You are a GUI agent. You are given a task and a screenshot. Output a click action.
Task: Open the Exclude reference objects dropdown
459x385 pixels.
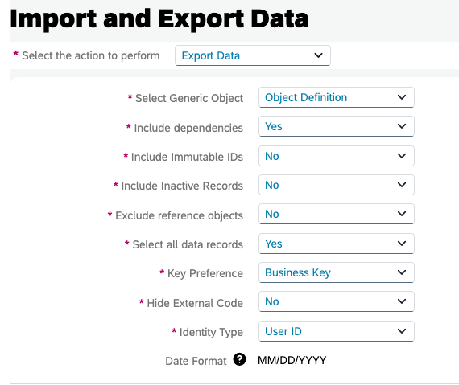(337, 214)
